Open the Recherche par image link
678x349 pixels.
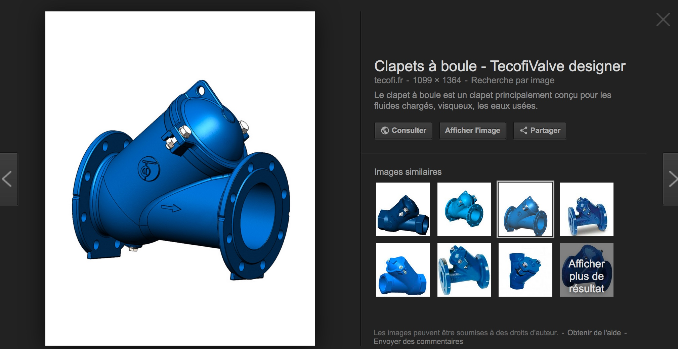click(513, 80)
